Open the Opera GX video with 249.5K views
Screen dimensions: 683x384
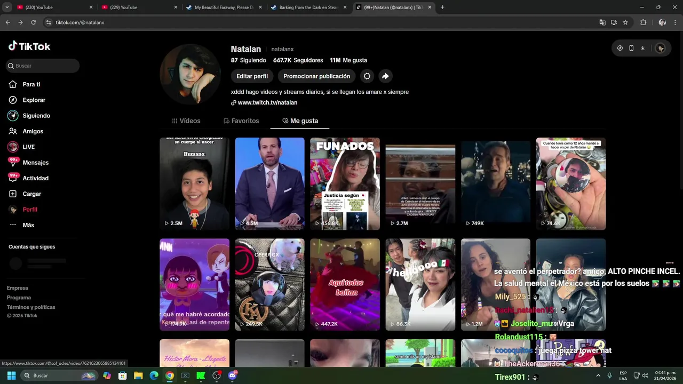[269, 285]
